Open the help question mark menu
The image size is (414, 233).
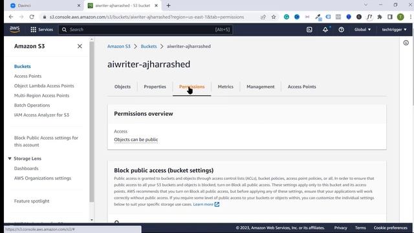(x=341, y=30)
